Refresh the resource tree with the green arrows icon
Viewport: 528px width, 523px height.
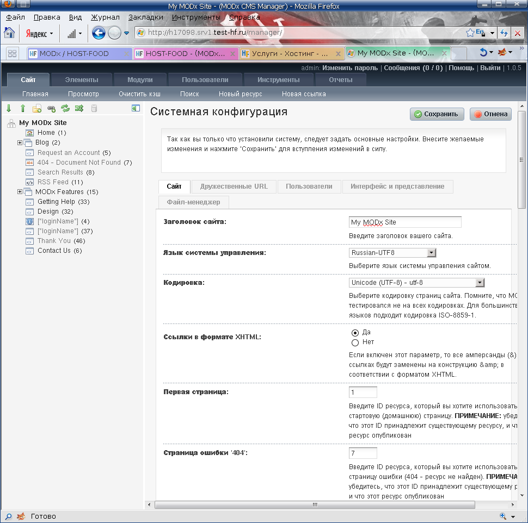pos(65,108)
